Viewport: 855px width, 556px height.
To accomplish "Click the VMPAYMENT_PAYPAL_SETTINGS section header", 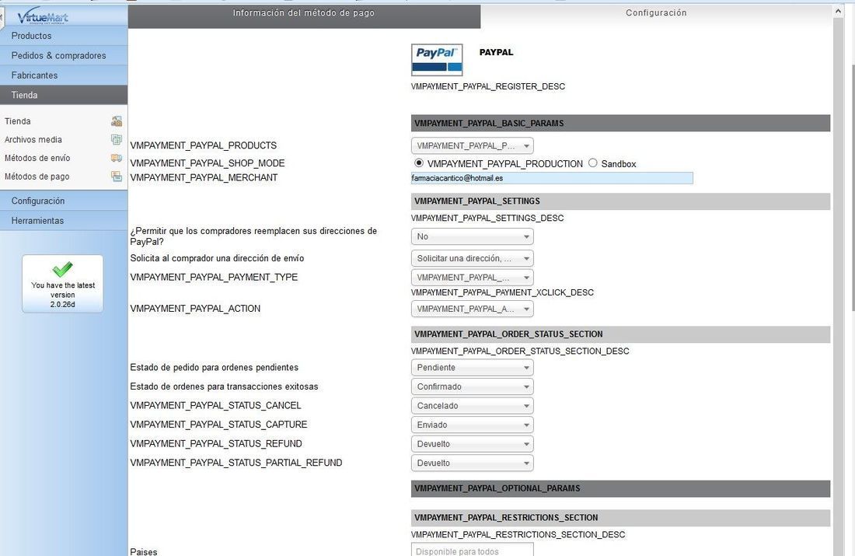I will [x=620, y=201].
